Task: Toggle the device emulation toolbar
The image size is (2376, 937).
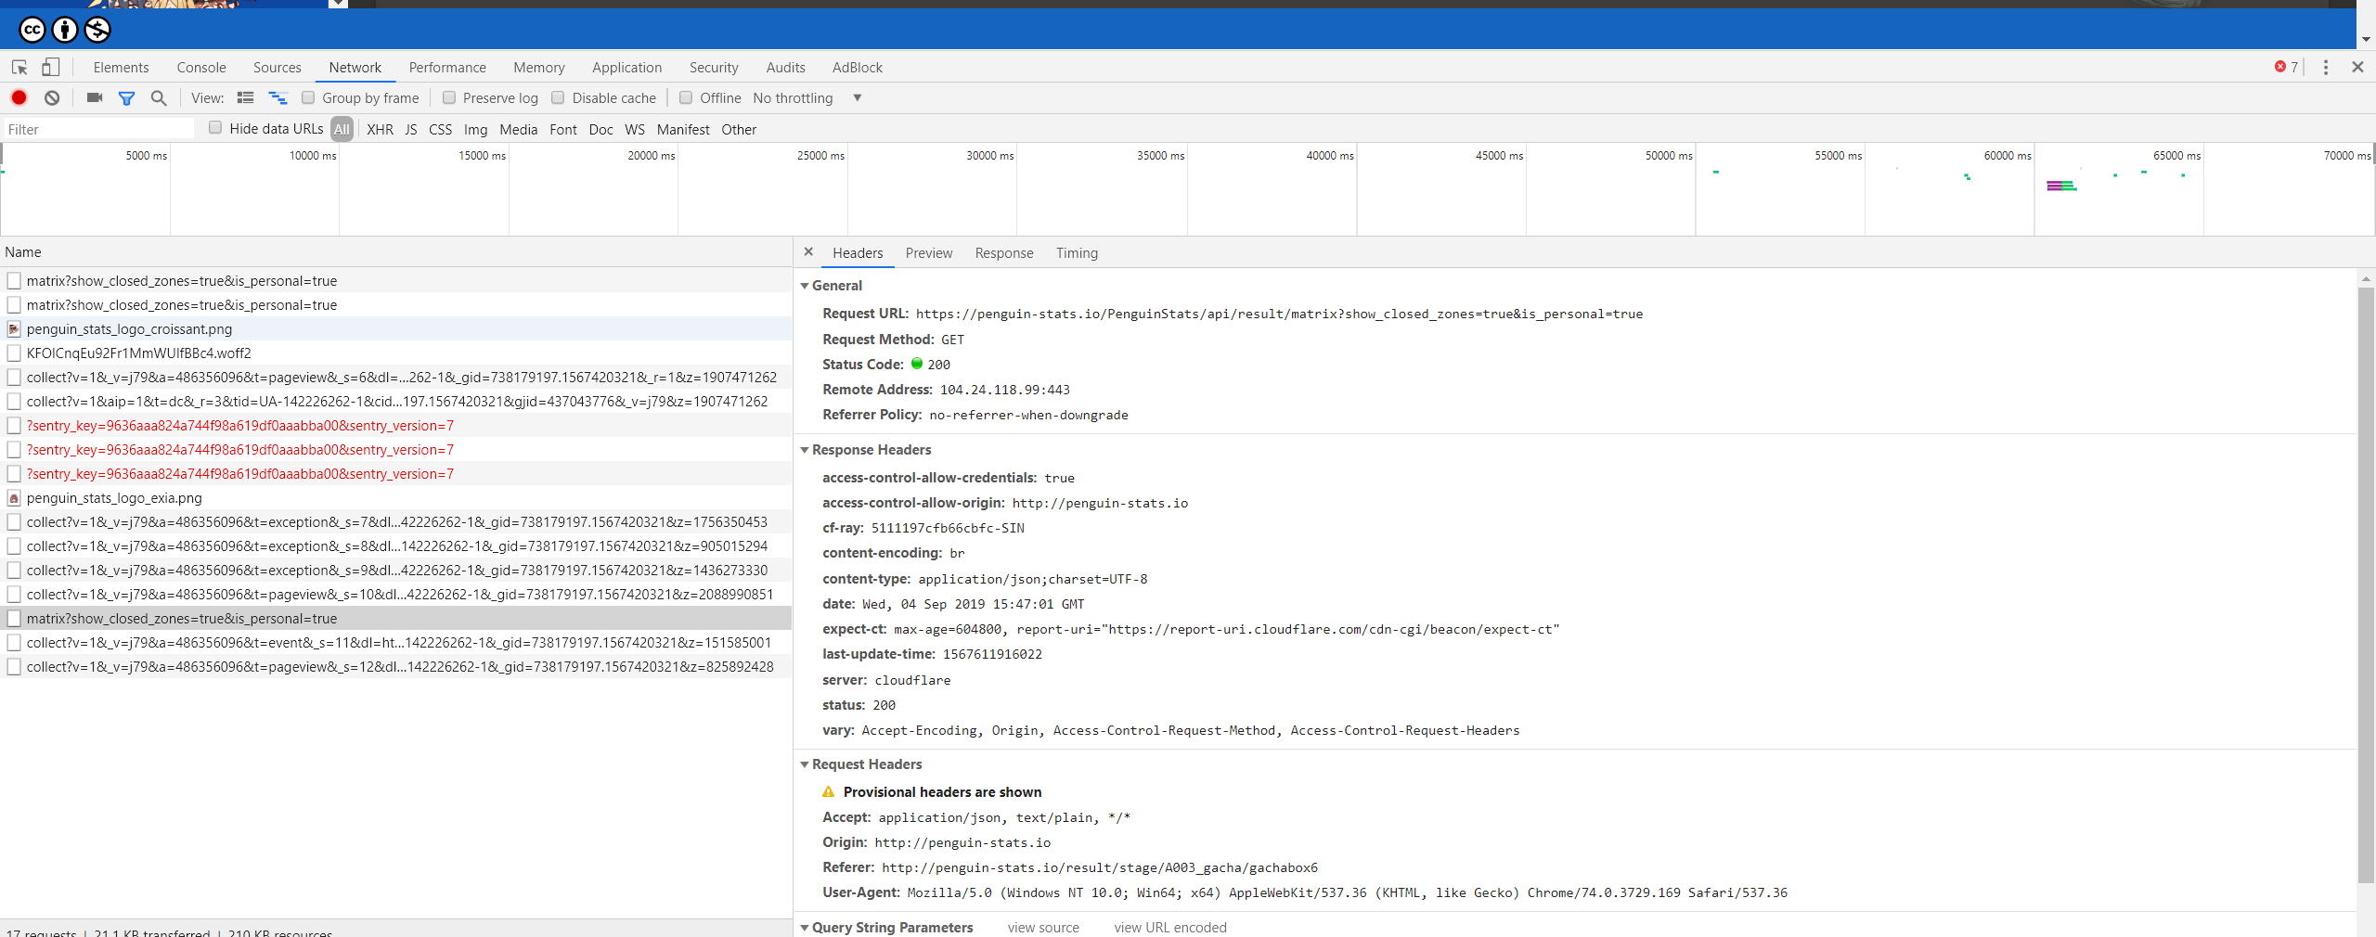Action: coord(51,67)
